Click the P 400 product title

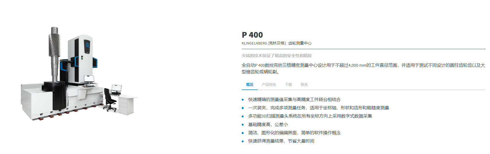[x=252, y=35]
